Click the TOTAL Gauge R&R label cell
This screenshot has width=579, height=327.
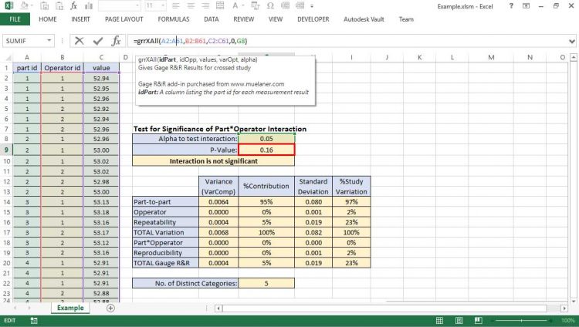[165, 263]
